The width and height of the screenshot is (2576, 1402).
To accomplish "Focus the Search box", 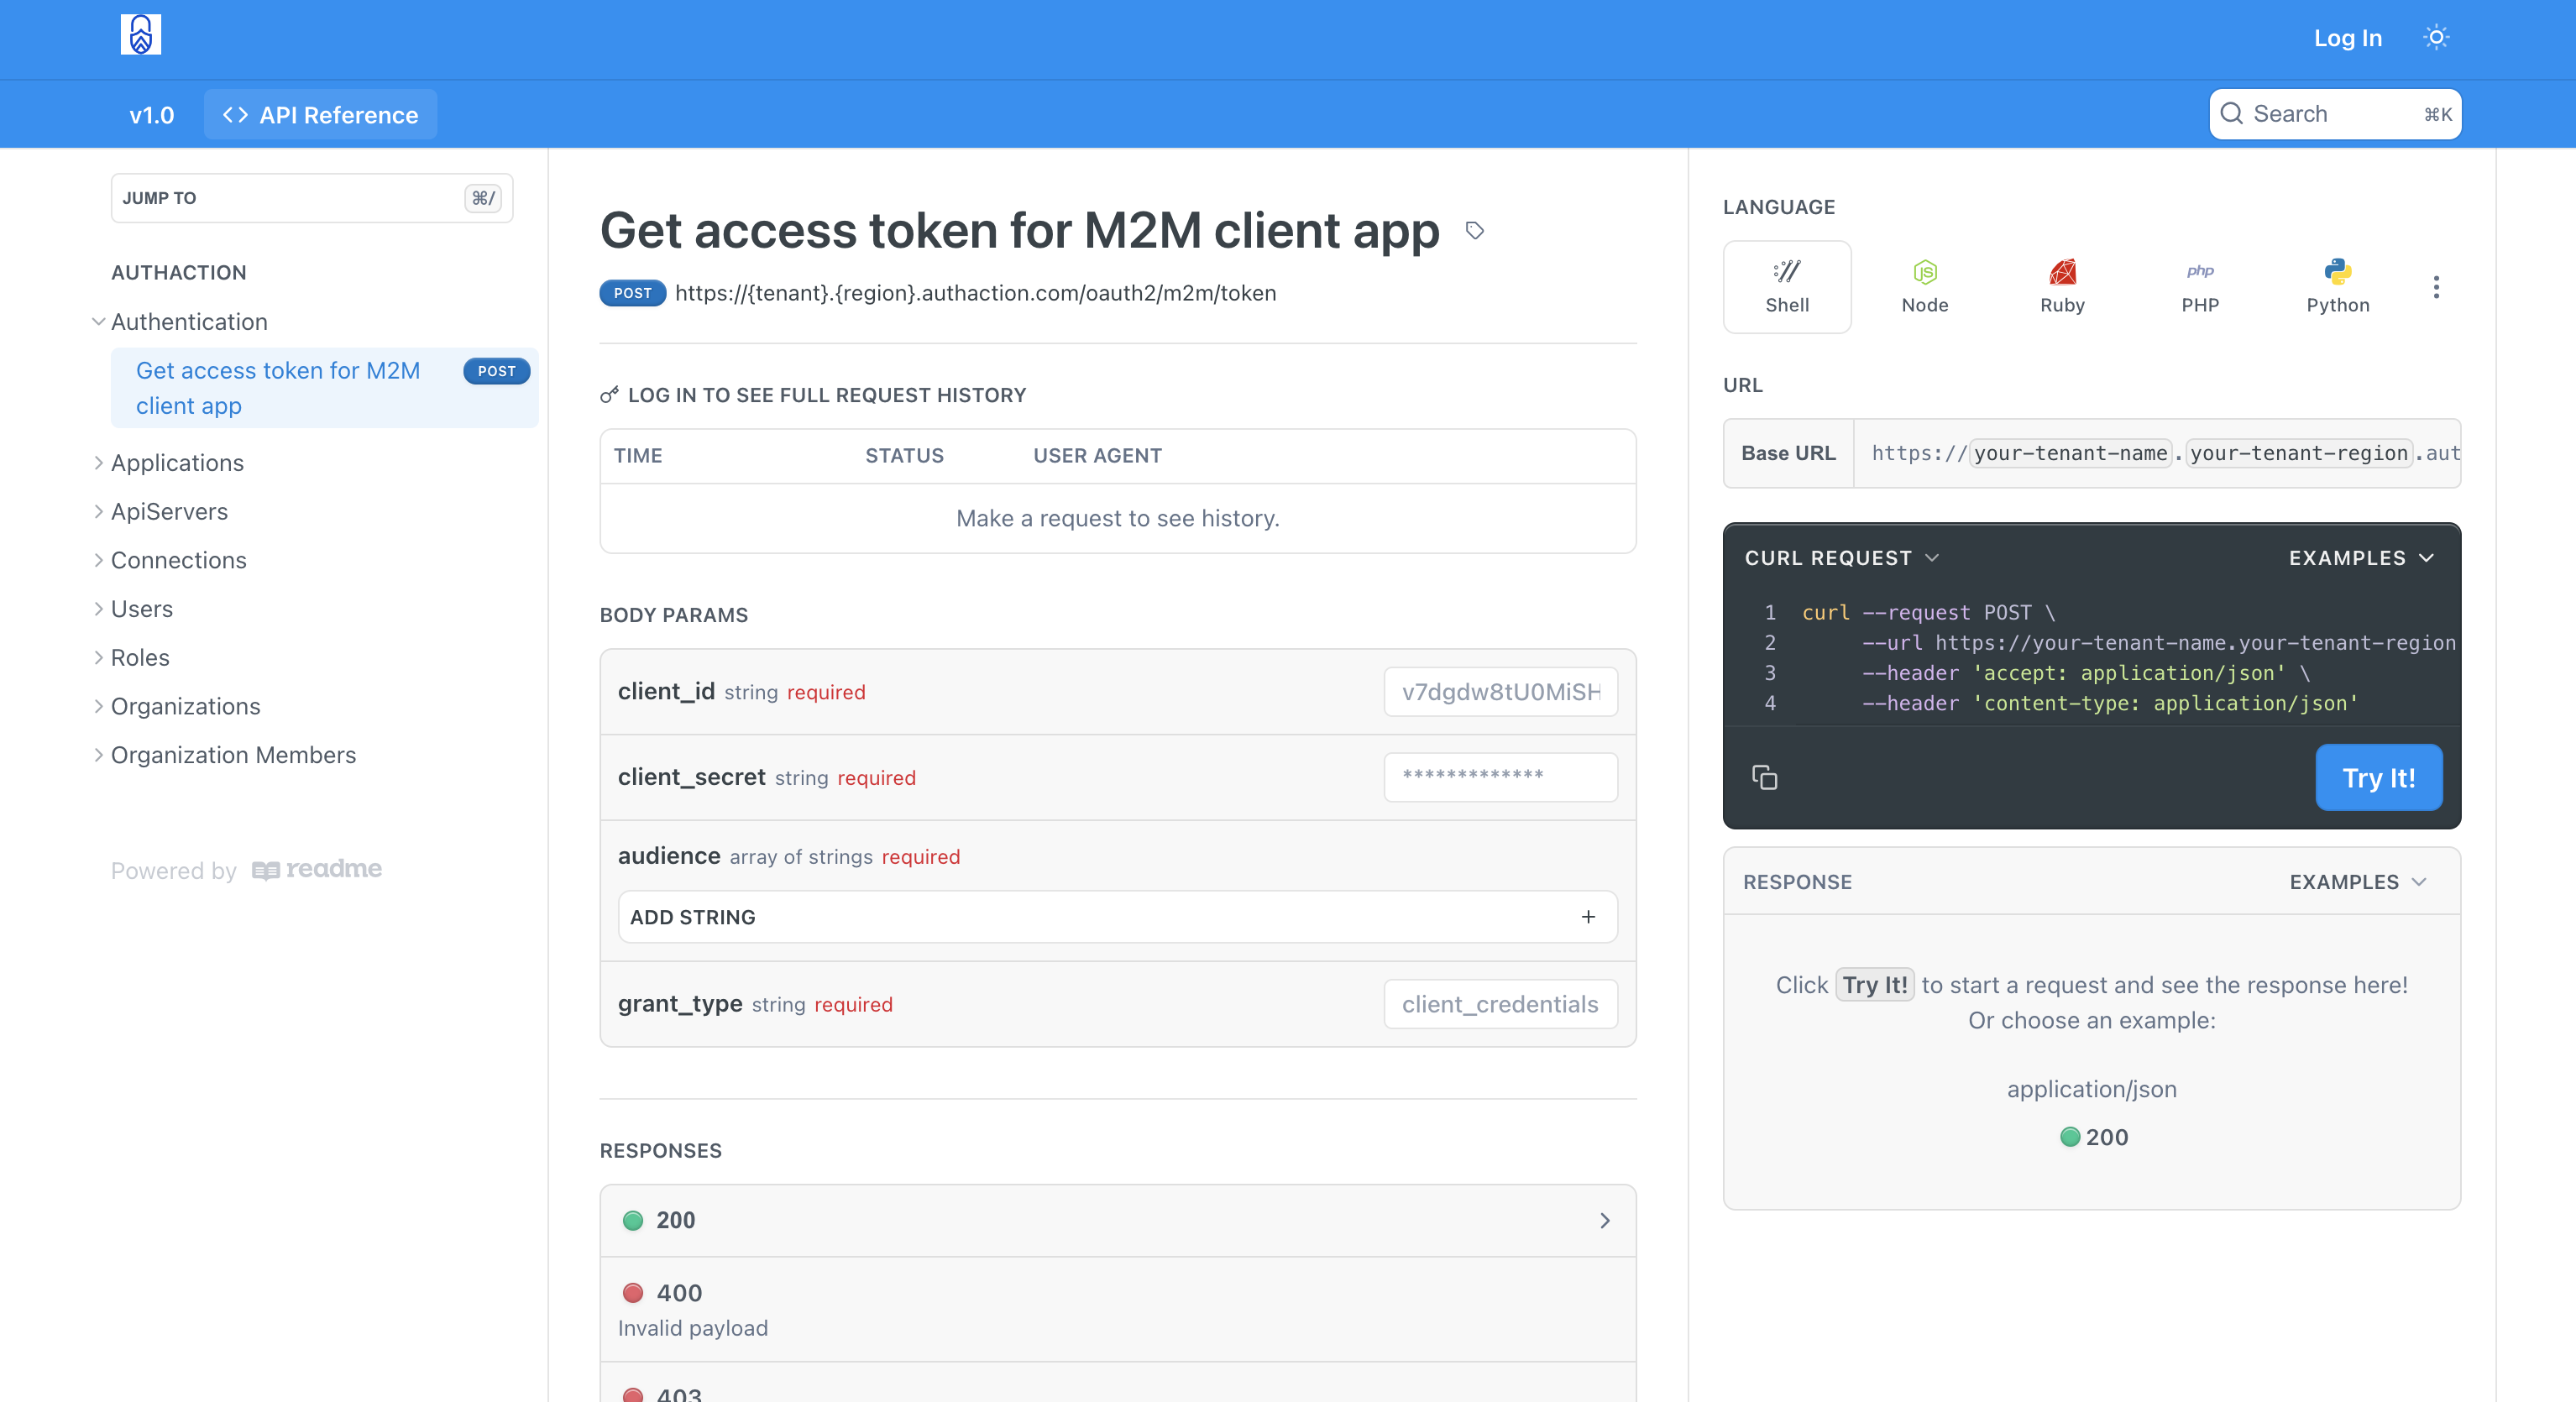I will click(2335, 114).
